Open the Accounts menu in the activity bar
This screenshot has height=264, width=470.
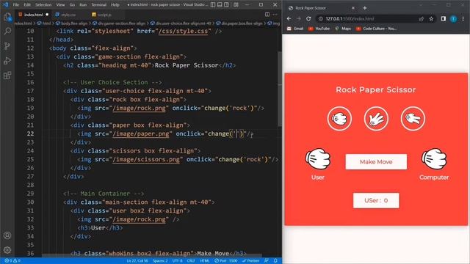click(7, 235)
